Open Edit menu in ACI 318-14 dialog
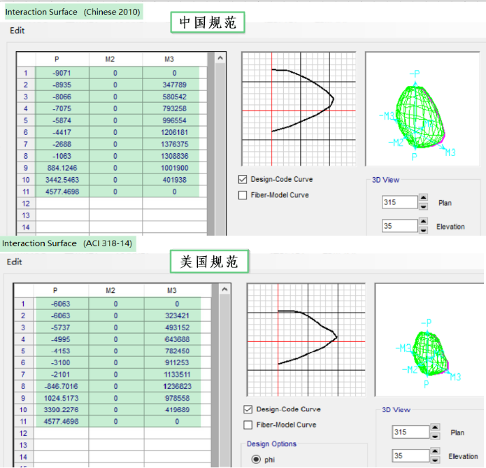Image resolution: width=486 pixels, height=468 pixels. pyautogui.click(x=15, y=262)
